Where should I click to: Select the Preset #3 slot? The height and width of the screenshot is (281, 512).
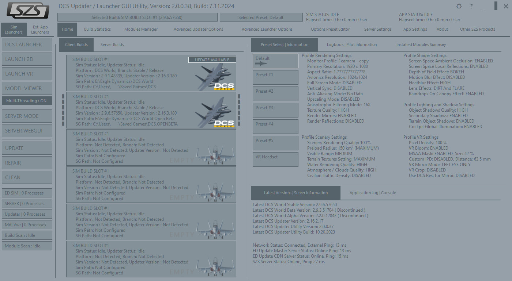pos(275,110)
